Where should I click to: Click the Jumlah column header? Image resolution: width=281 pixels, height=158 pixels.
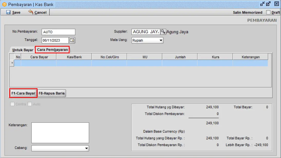click(180, 57)
